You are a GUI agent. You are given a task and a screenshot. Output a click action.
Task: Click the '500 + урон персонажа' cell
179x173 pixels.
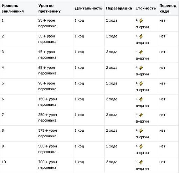pos(55,149)
